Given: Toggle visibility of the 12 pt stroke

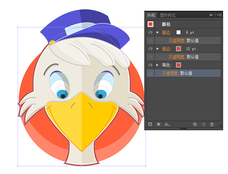Looking at the screenshot, I should coord(150,49).
